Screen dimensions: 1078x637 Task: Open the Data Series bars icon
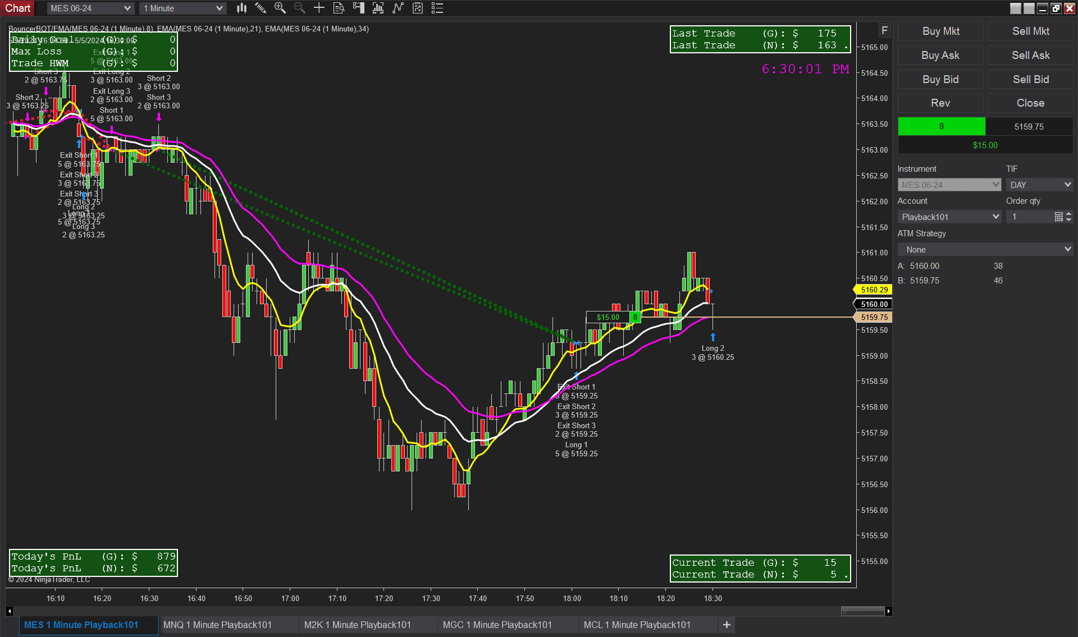(378, 8)
